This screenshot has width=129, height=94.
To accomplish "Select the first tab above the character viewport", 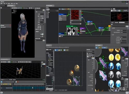I will (4, 6).
